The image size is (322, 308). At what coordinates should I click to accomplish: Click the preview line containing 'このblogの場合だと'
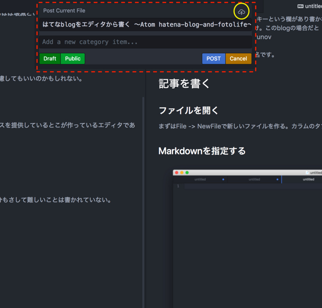coord(287,28)
